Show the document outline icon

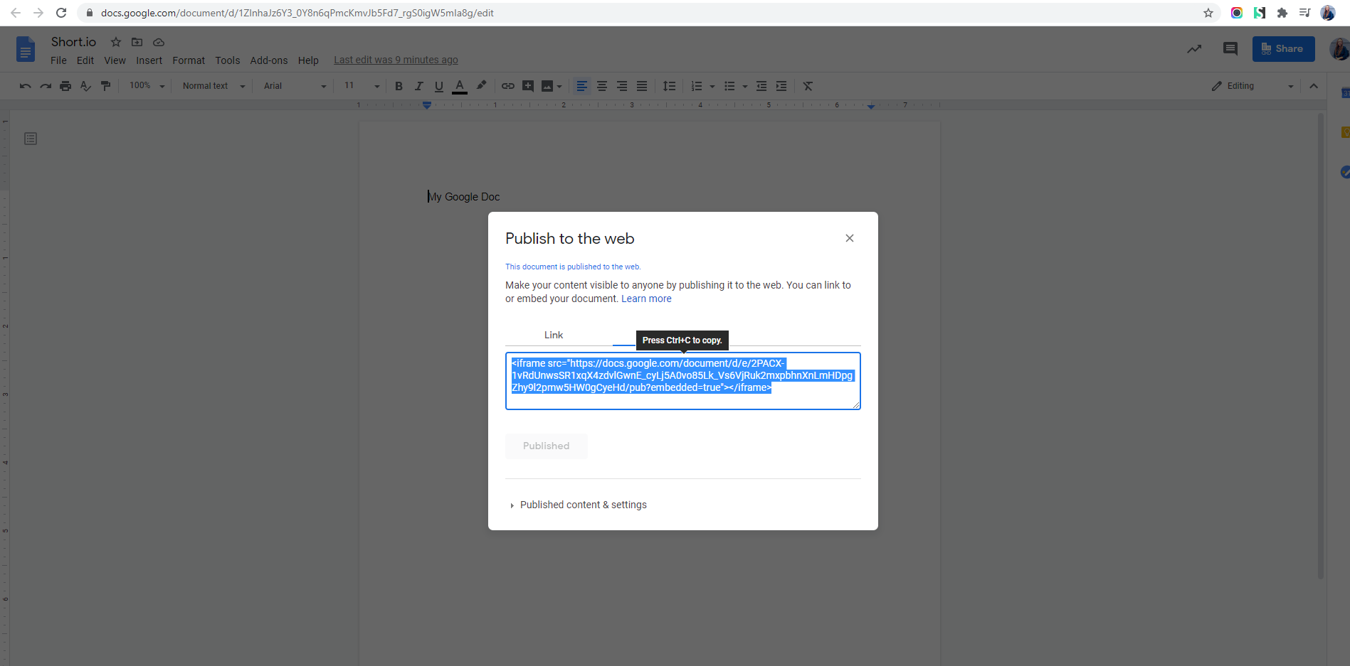coord(31,139)
